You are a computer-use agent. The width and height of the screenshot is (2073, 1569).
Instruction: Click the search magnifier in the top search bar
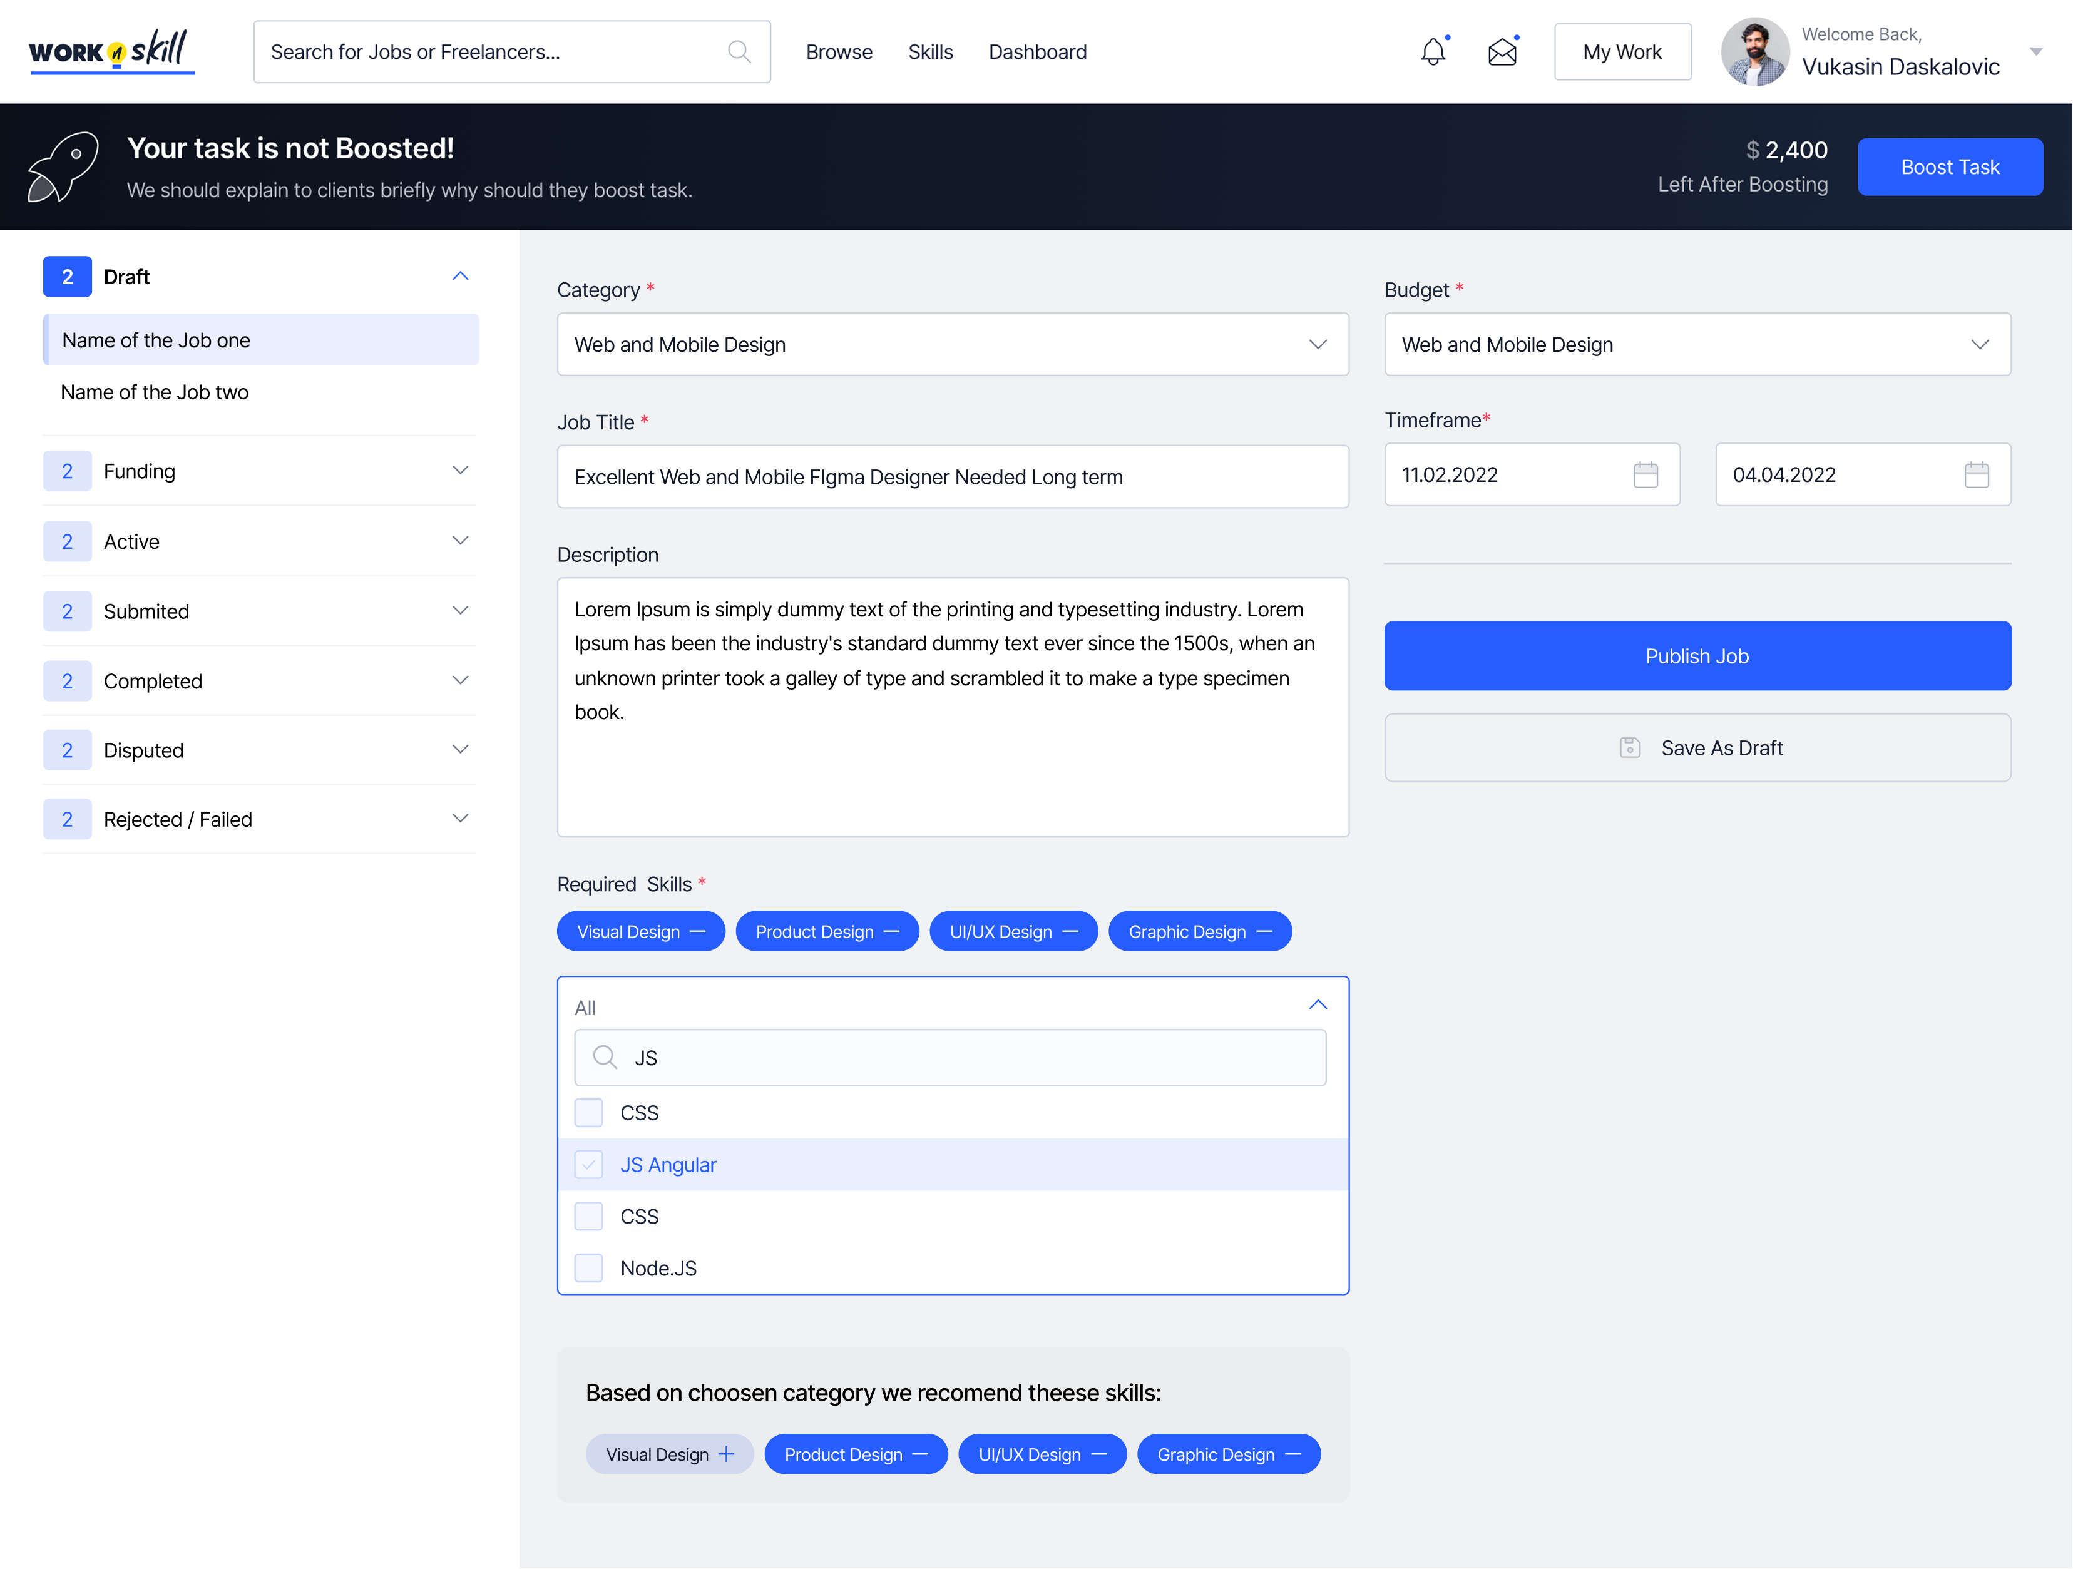[739, 51]
